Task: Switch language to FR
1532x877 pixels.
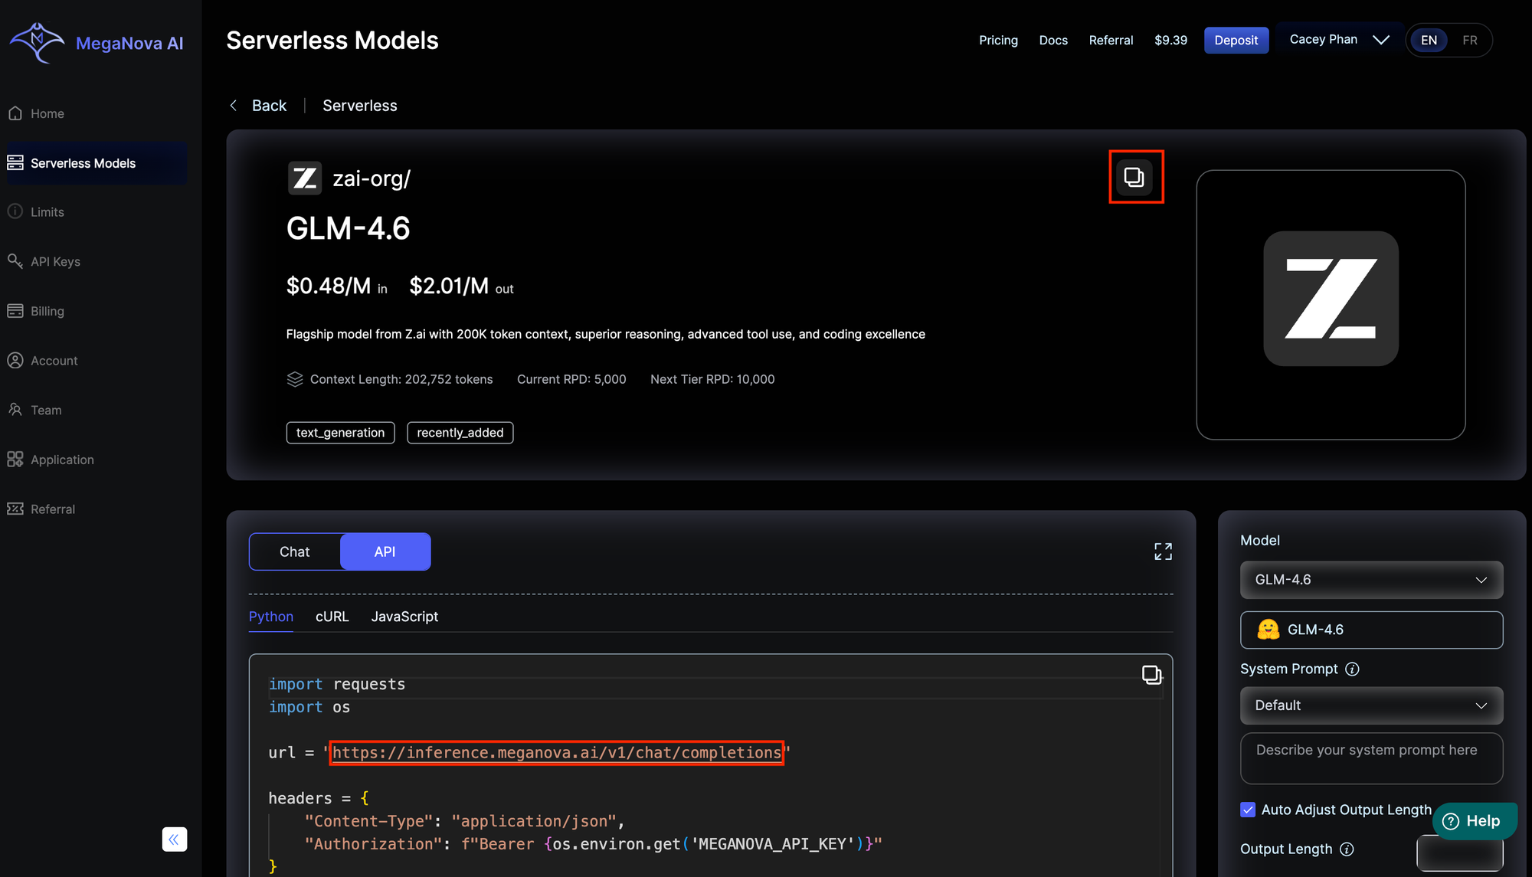Action: tap(1469, 41)
